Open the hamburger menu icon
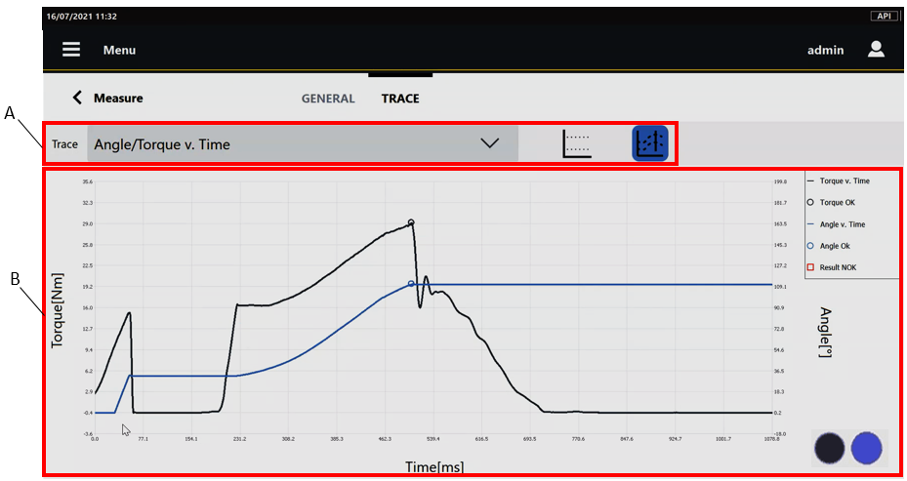Image resolution: width=907 pixels, height=481 pixels. [71, 50]
